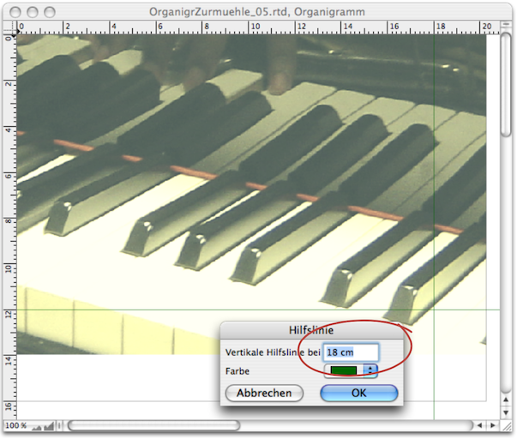Click the horizontal ruler at top
The width and height of the screenshot is (517, 439).
coord(257,27)
